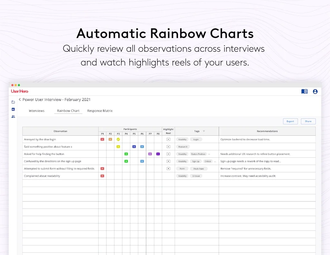Screen dimensions: 330x255
Task: Toggle P3's yellow checkmark on the slow login row
Action: point(118,139)
